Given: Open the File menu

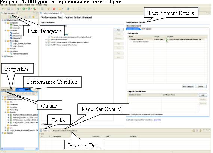Looking at the screenshot, I should (2, 5).
